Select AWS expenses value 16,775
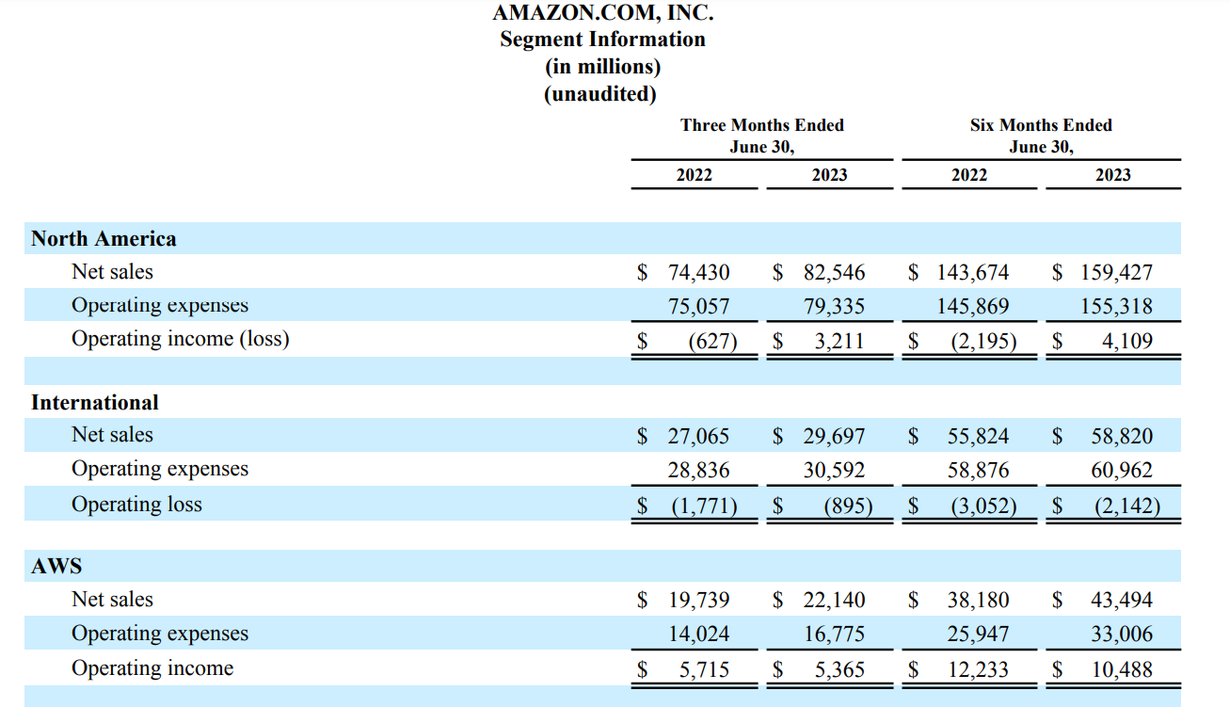The height and width of the screenshot is (707, 1230). click(834, 635)
